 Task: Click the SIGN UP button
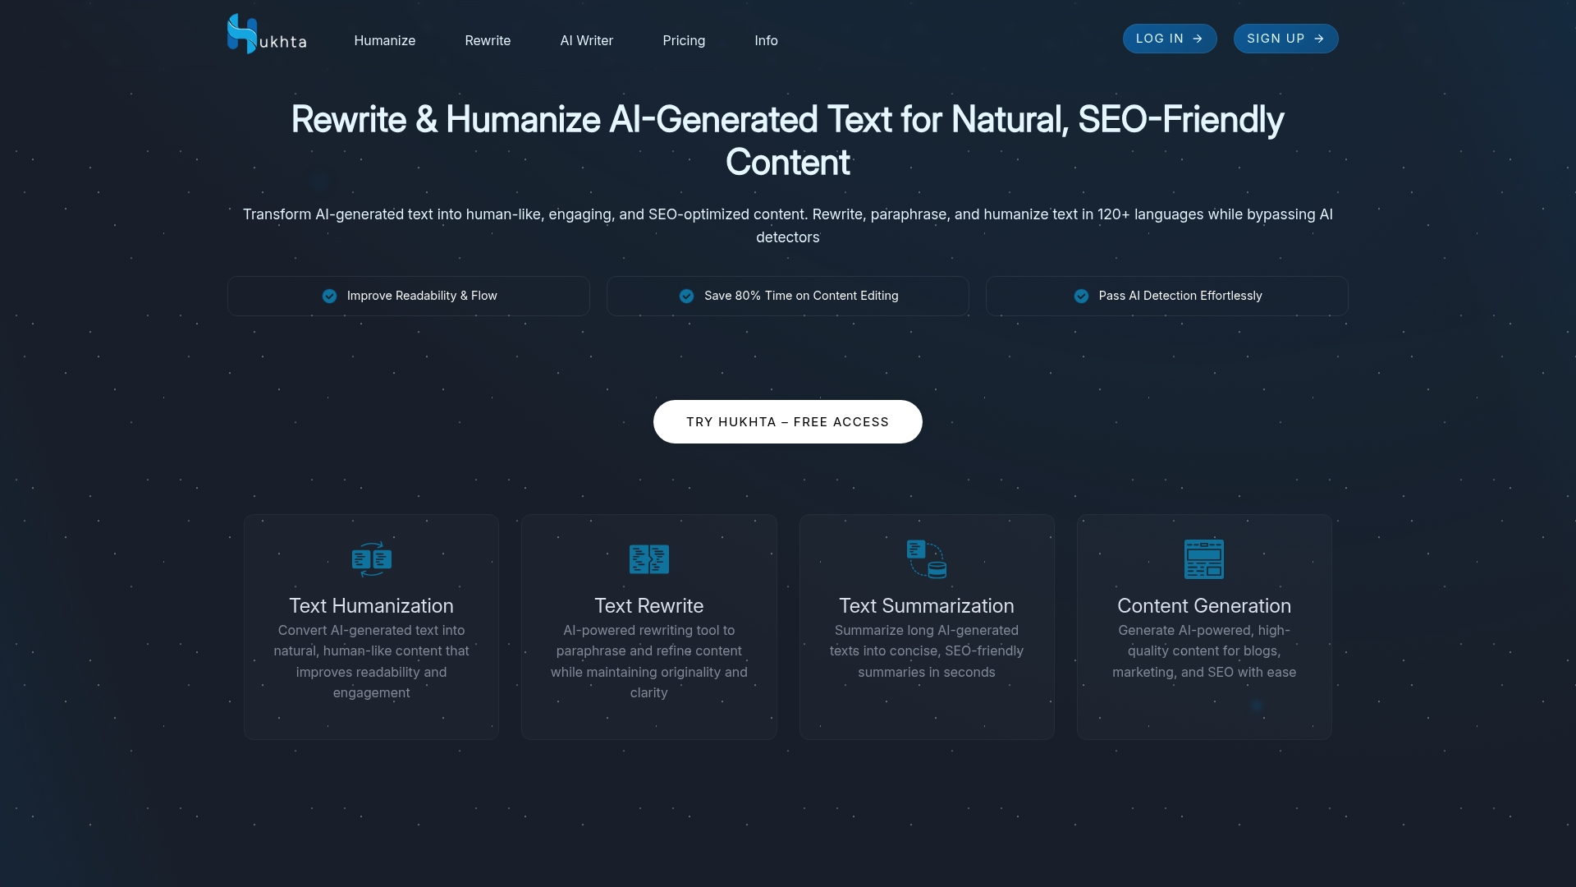click(x=1285, y=39)
